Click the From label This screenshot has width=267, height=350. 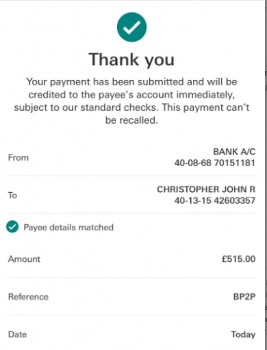(18, 158)
